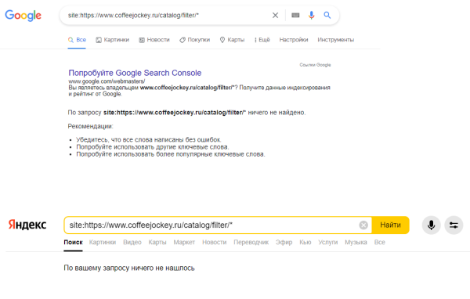Open Yandex 'Эфир' tab

[284, 243]
